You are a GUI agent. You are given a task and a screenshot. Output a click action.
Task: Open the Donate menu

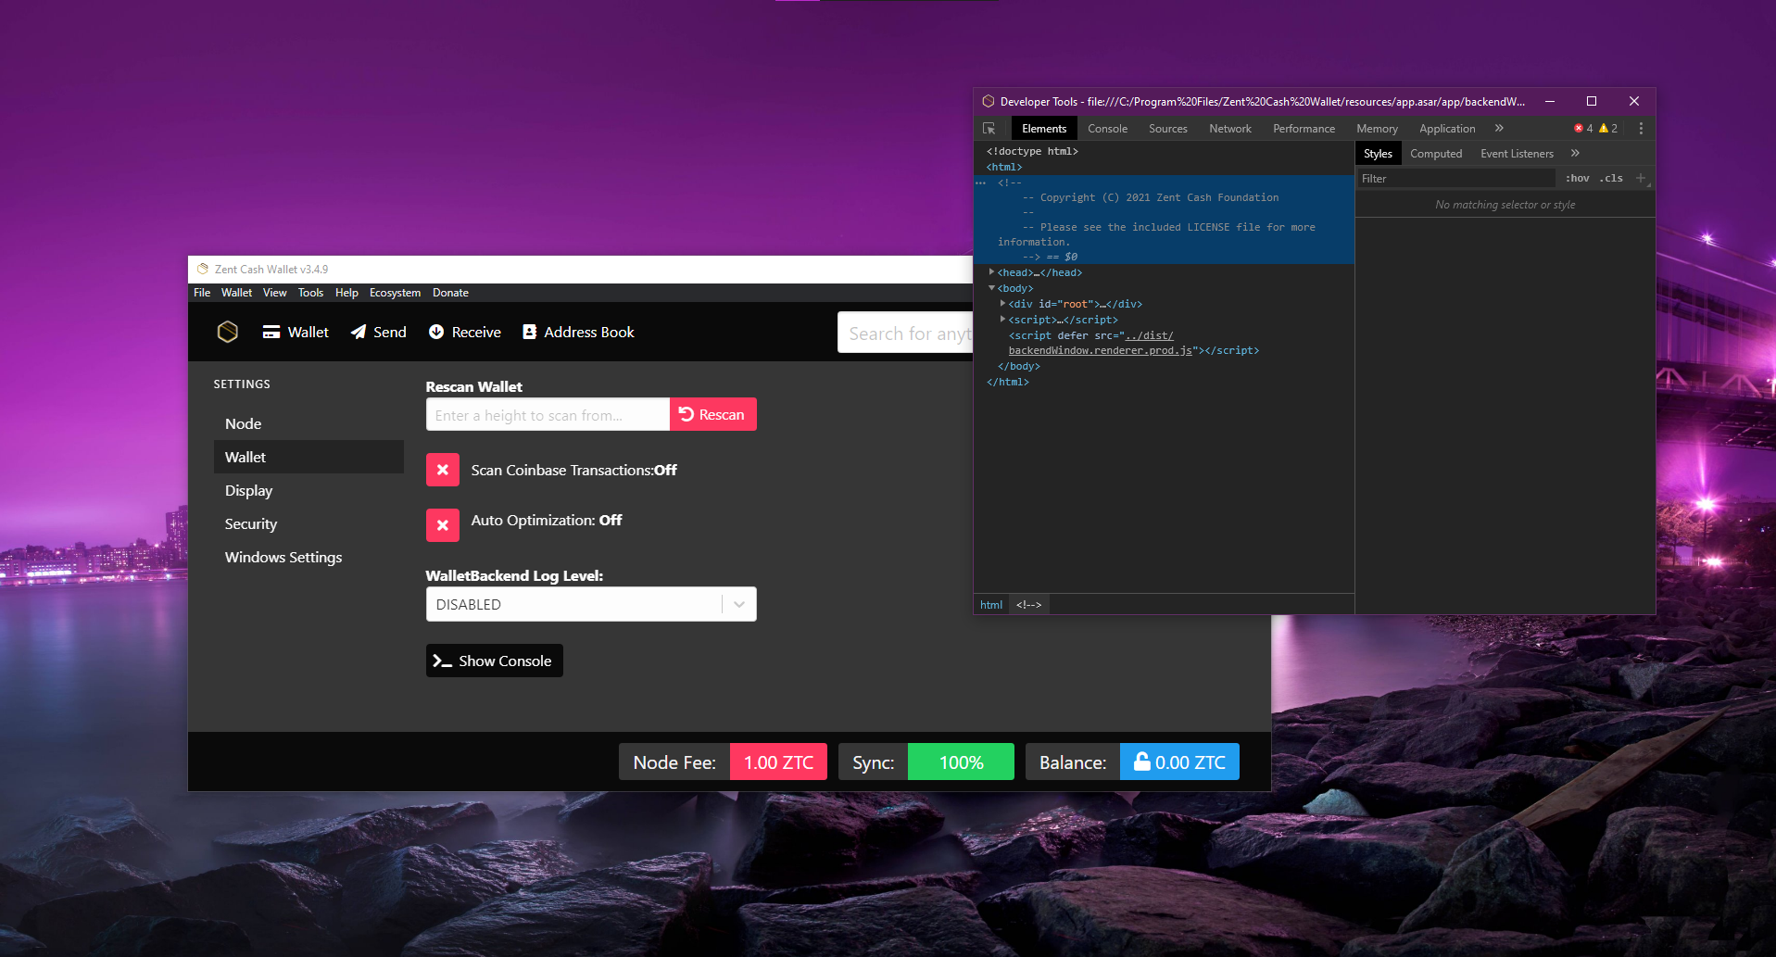click(450, 293)
